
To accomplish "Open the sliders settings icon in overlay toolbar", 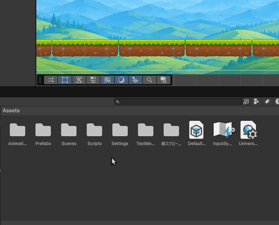I will pyautogui.click(x=93, y=80).
